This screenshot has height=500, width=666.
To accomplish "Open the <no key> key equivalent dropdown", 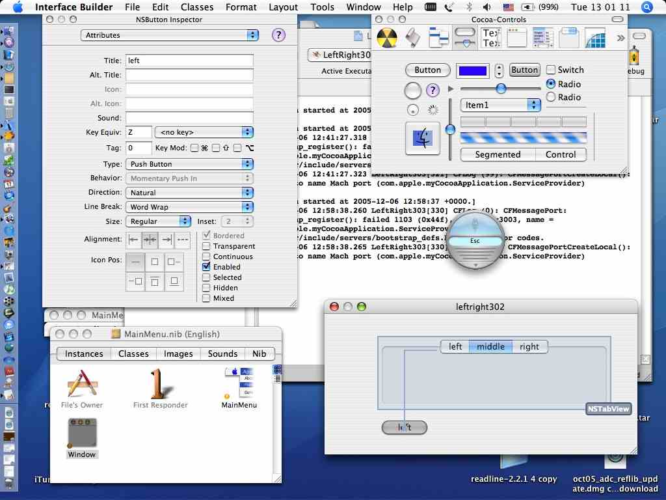I will [204, 132].
